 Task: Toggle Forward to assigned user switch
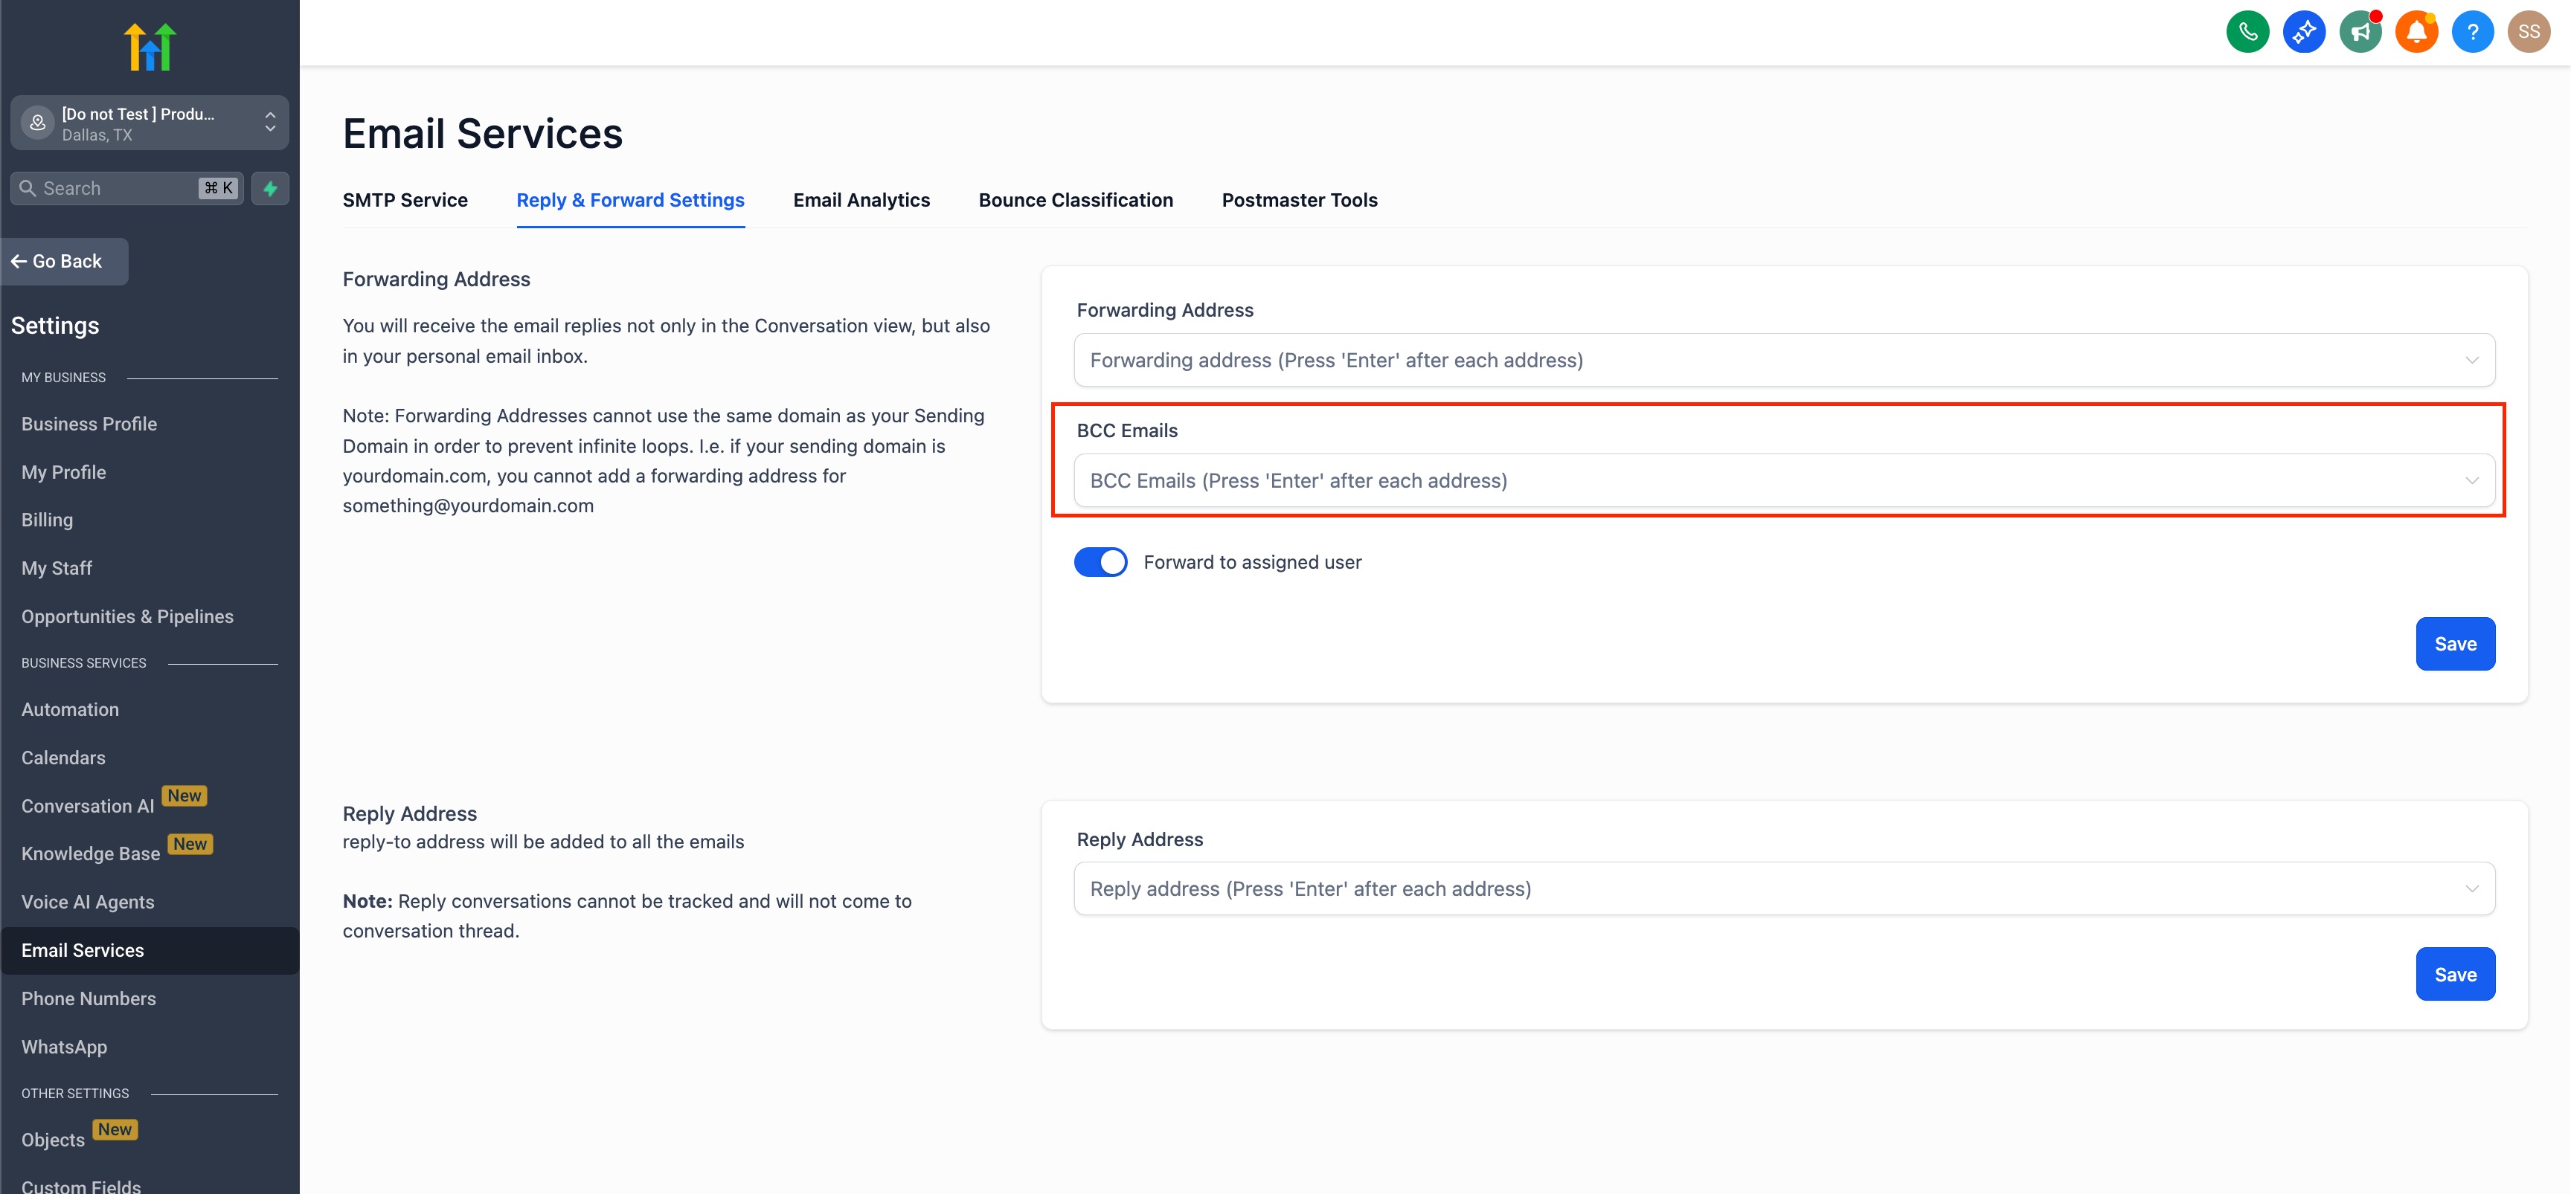pos(1100,563)
